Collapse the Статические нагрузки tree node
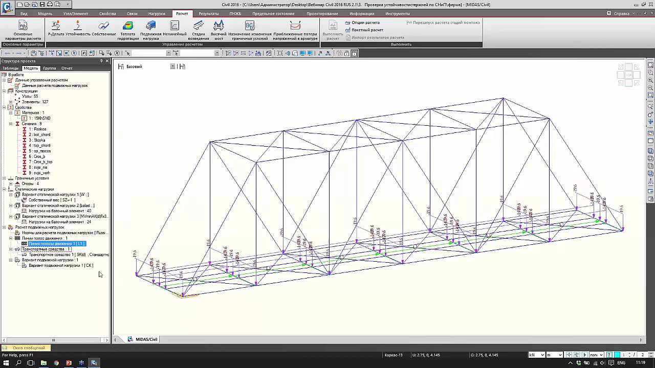 point(4,189)
